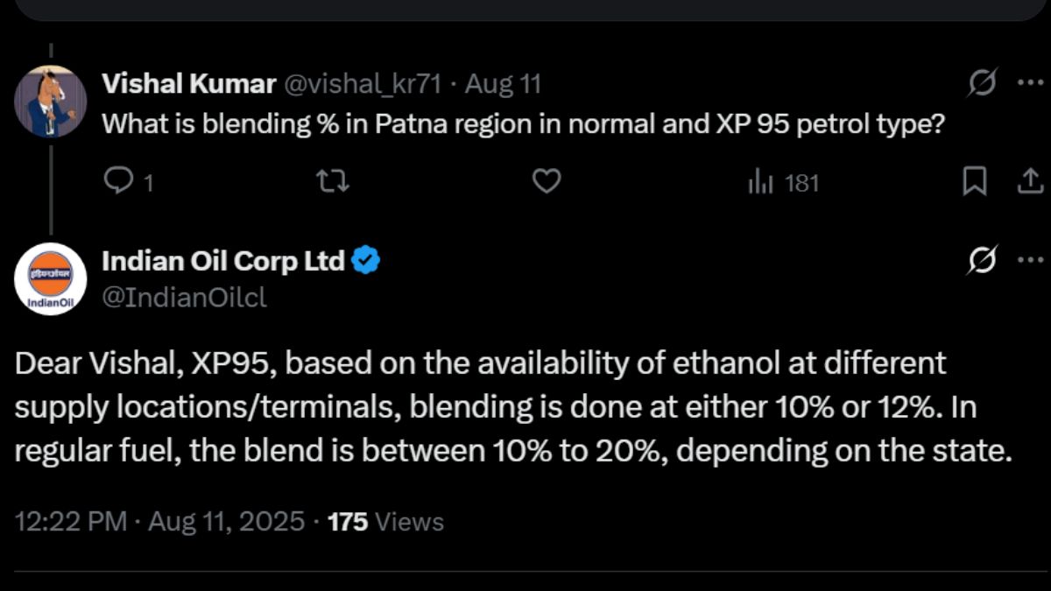Bookmark Vishal Kumar's tweet
Image resolution: width=1051 pixels, height=591 pixels.
tap(975, 182)
